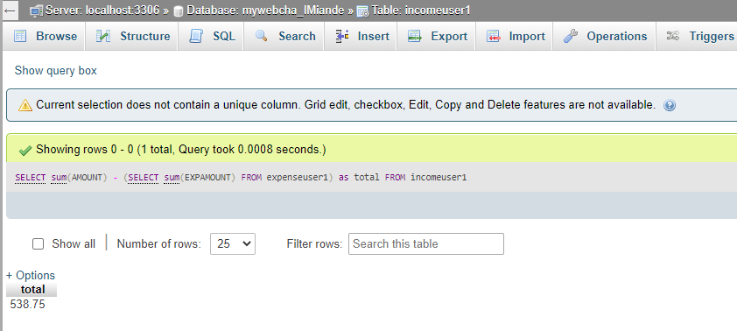Open the Search tab
The height and width of the screenshot is (331, 737).
coord(284,36)
